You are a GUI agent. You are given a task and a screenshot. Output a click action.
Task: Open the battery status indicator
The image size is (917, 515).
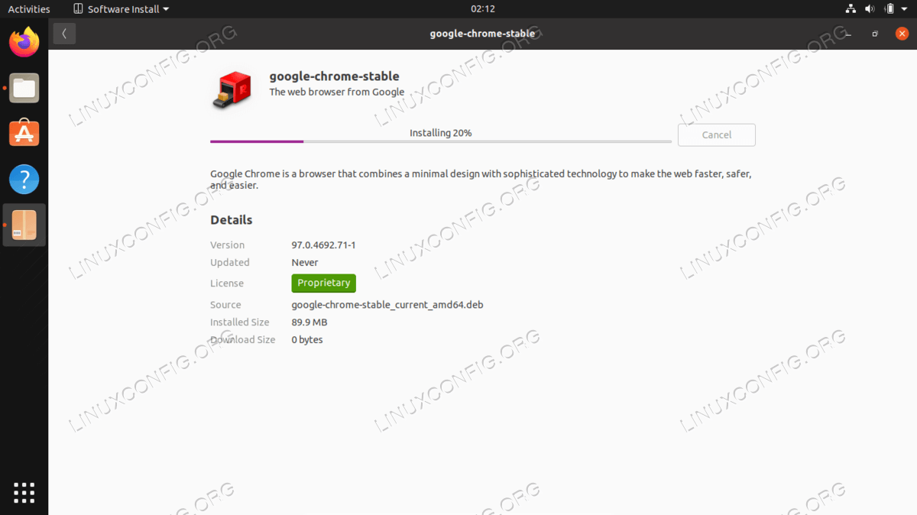click(889, 9)
